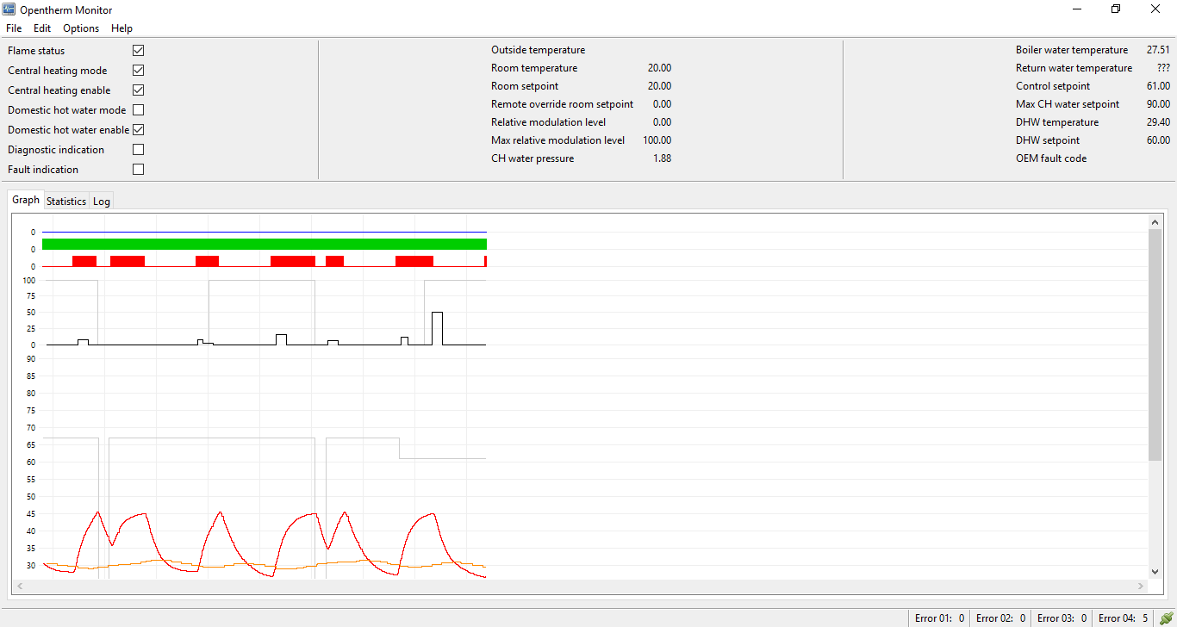The image size is (1177, 627).
Task: Switch to the Log tab
Action: [102, 202]
